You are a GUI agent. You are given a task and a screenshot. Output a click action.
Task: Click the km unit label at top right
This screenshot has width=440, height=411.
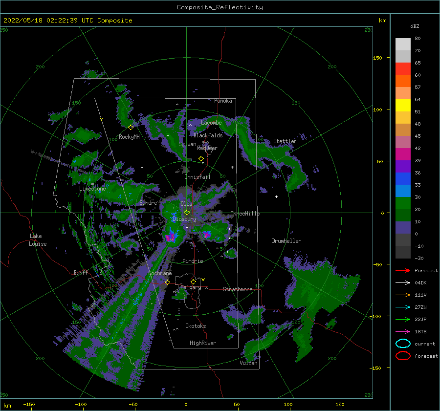(382, 21)
